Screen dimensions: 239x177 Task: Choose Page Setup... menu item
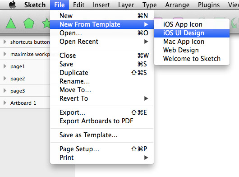[102, 149]
